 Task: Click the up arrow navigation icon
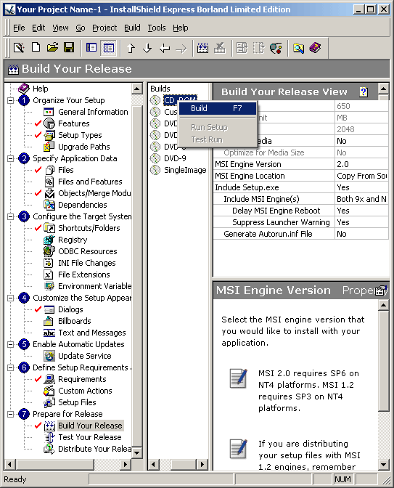tap(131, 48)
